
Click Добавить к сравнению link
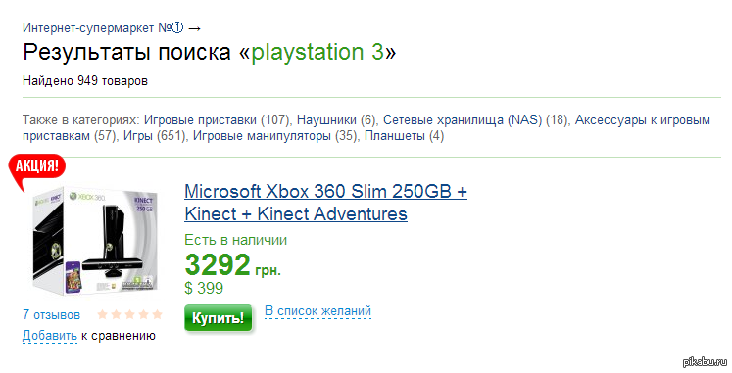click(89, 336)
